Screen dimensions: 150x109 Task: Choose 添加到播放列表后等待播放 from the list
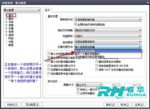point(108,57)
